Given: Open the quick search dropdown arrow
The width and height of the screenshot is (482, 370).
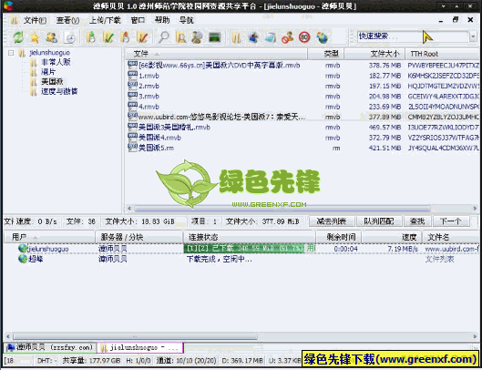Looking at the screenshot, I should point(473,37).
